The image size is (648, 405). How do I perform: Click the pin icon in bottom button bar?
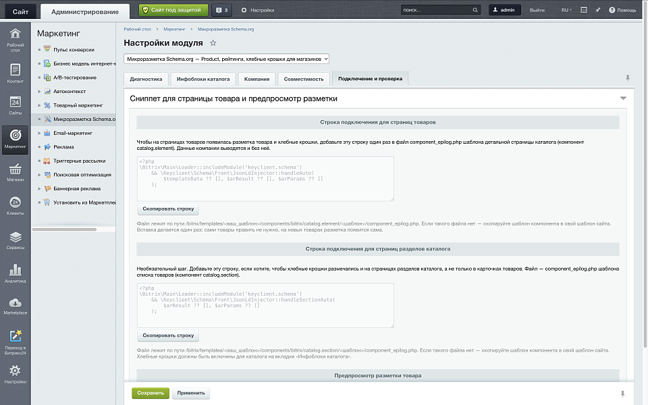pyautogui.click(x=622, y=394)
